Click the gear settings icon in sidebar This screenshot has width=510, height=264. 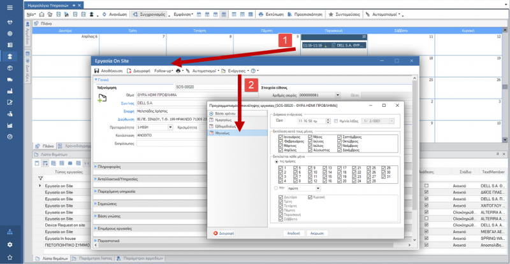pos(10,244)
